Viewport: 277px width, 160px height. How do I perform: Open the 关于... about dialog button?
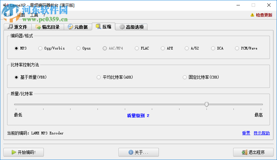tap(138, 152)
